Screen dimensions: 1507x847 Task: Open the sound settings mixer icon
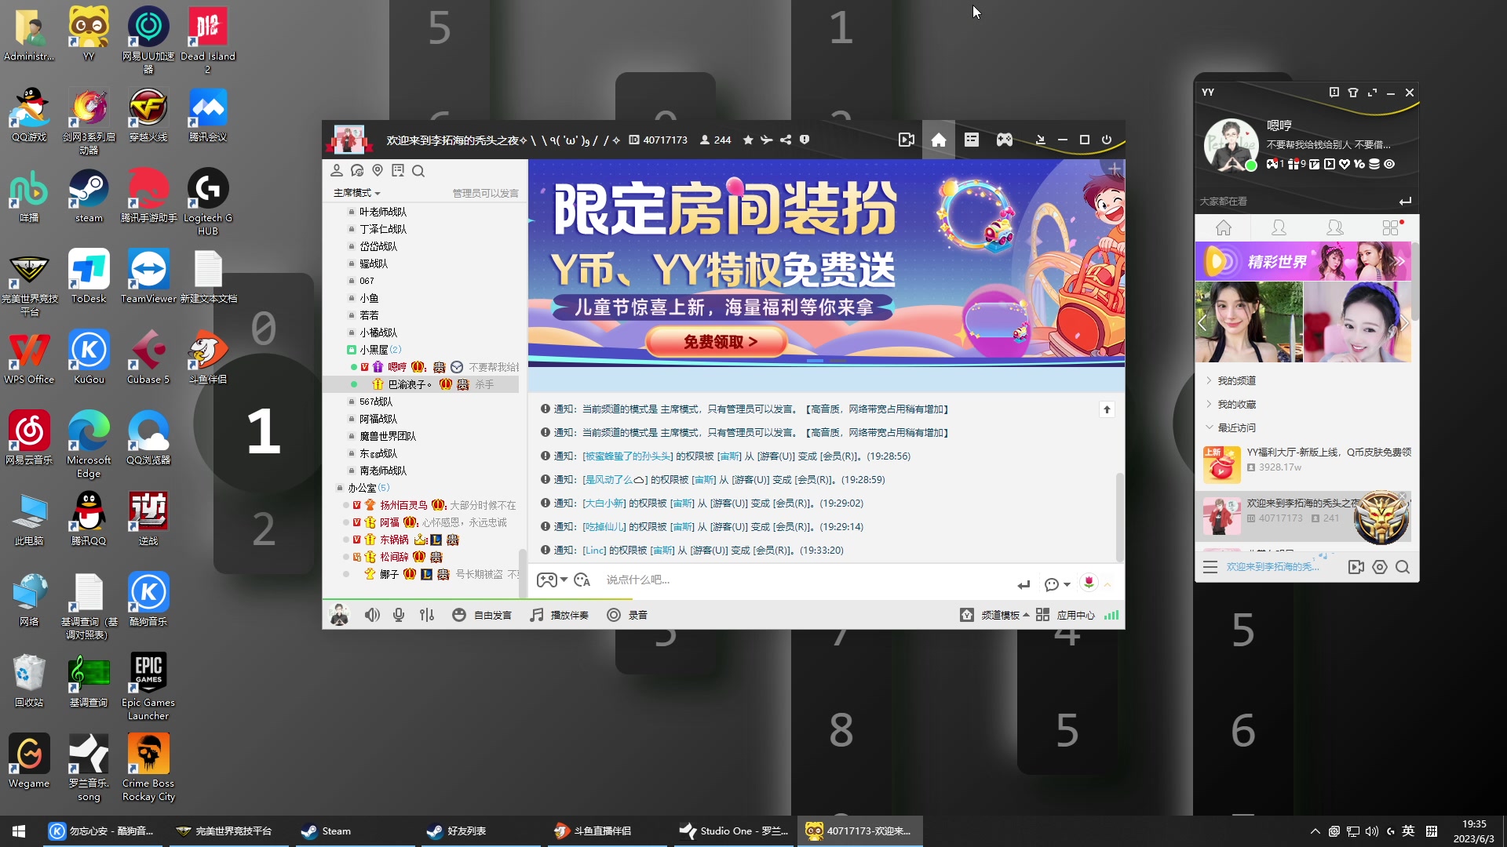point(427,615)
